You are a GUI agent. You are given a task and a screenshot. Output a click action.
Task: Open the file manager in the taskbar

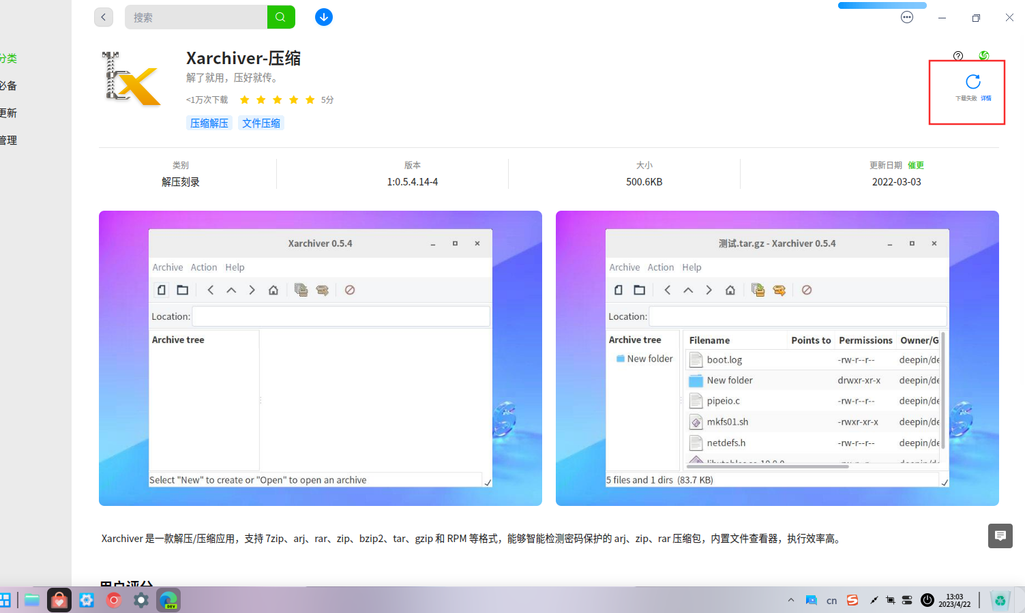32,600
